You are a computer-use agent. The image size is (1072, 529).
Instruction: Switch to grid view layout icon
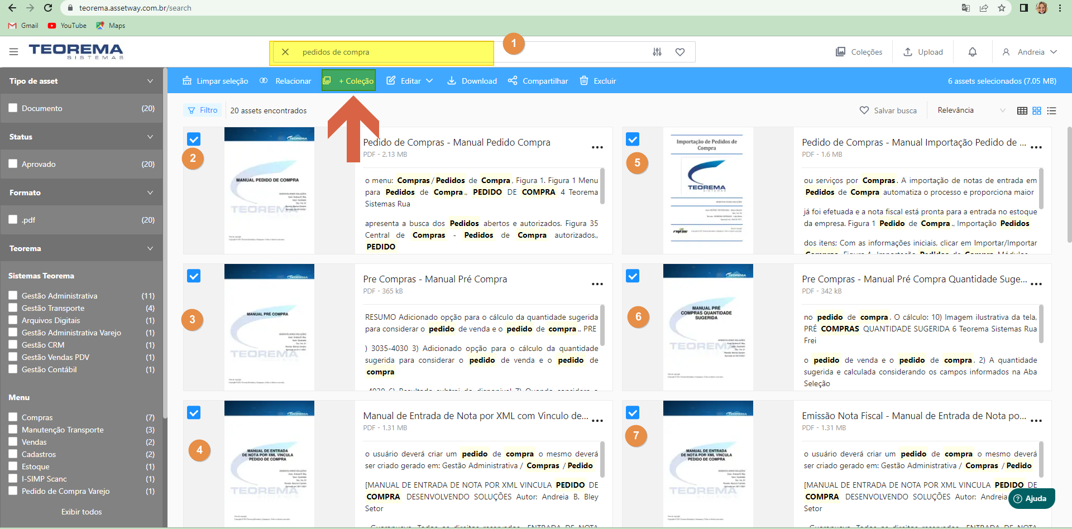1037,110
